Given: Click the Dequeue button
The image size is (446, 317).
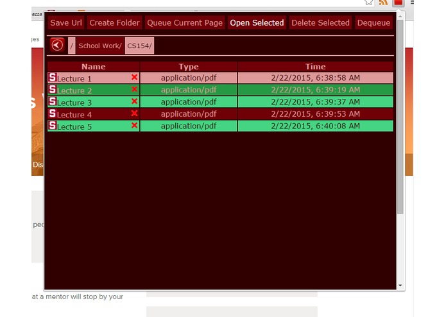Looking at the screenshot, I should (373, 22).
